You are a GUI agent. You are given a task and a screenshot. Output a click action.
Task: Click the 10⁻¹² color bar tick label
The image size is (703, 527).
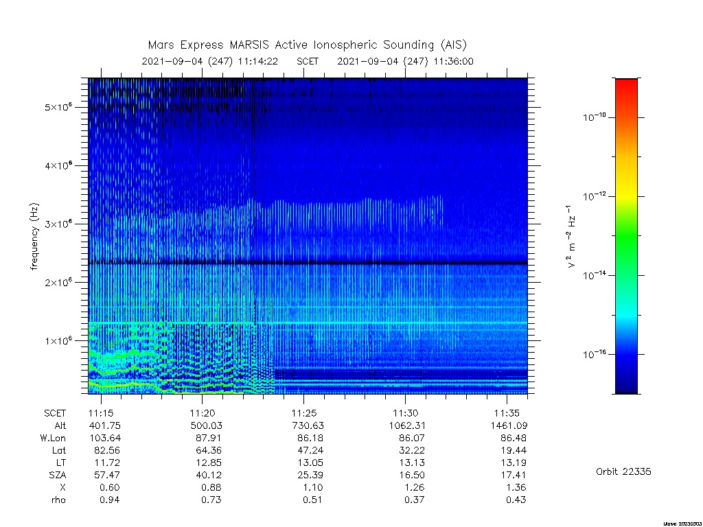pos(595,196)
